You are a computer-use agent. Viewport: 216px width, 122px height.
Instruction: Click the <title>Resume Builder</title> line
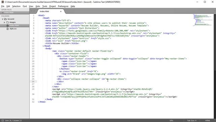(x=62, y=43)
